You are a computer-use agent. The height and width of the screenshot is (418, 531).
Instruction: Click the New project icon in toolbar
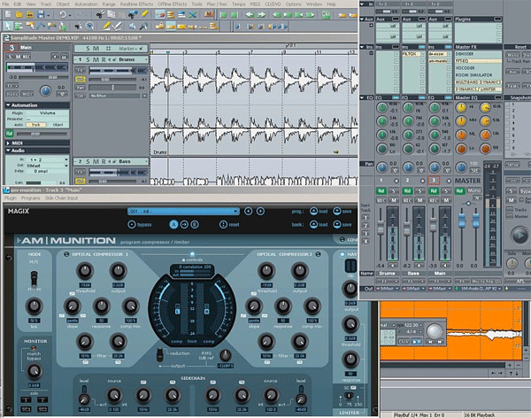[8, 14]
